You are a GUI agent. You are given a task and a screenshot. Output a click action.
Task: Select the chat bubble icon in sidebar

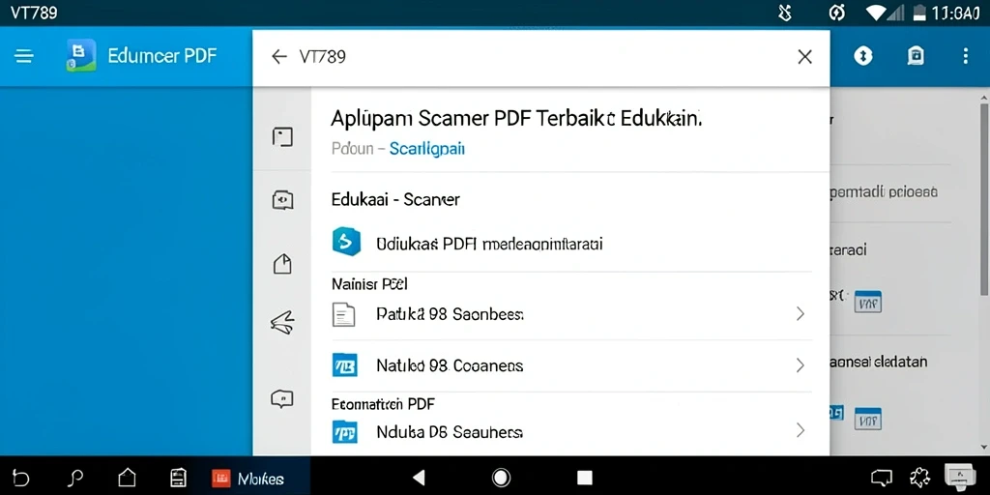click(x=282, y=399)
